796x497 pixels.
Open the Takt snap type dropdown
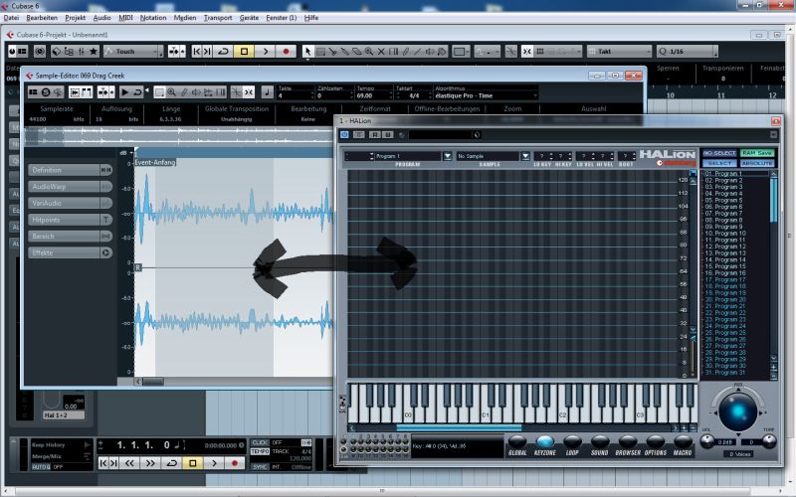(619, 52)
